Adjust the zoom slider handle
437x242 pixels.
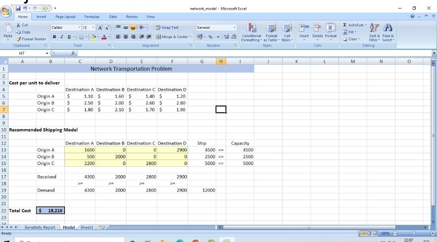[414, 234]
